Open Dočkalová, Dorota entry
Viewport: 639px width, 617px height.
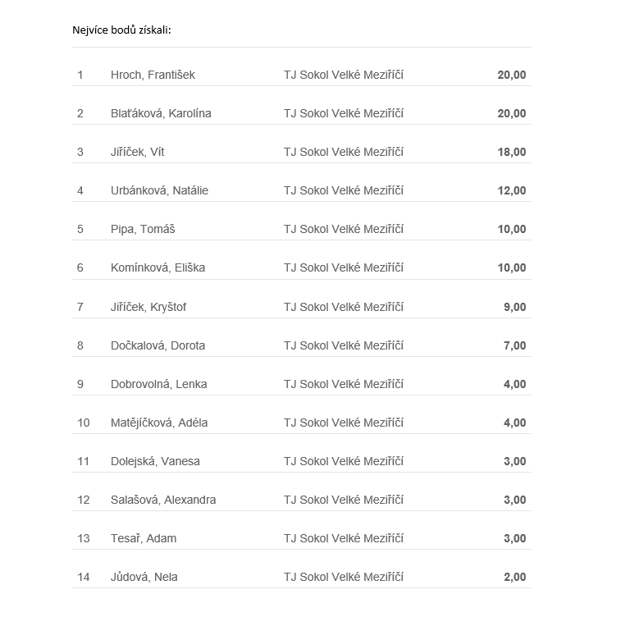click(157, 345)
